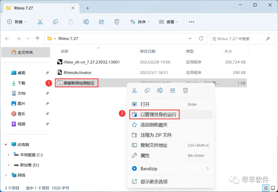Refresh the current folder view

pos(201,38)
